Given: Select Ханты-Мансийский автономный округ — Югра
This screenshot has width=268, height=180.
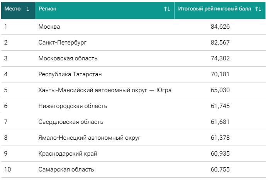Looking at the screenshot, I should [x=105, y=90].
